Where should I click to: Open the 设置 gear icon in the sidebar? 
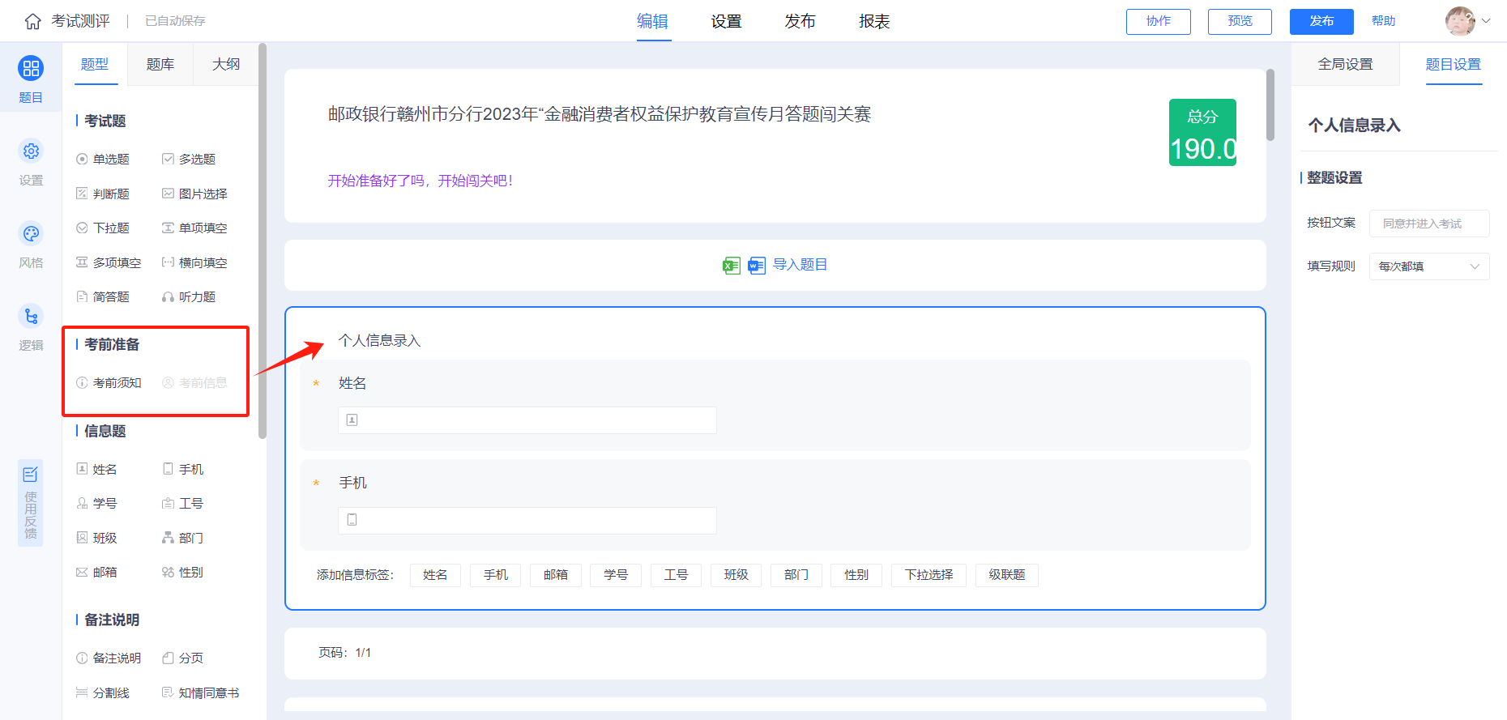pyautogui.click(x=31, y=151)
